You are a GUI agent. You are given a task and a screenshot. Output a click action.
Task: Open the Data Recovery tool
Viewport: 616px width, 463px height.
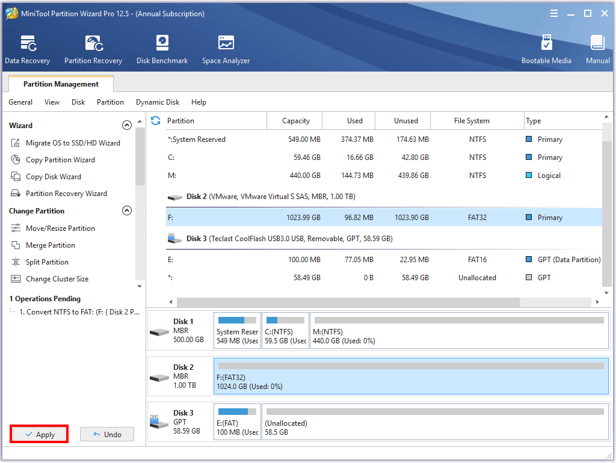click(28, 49)
